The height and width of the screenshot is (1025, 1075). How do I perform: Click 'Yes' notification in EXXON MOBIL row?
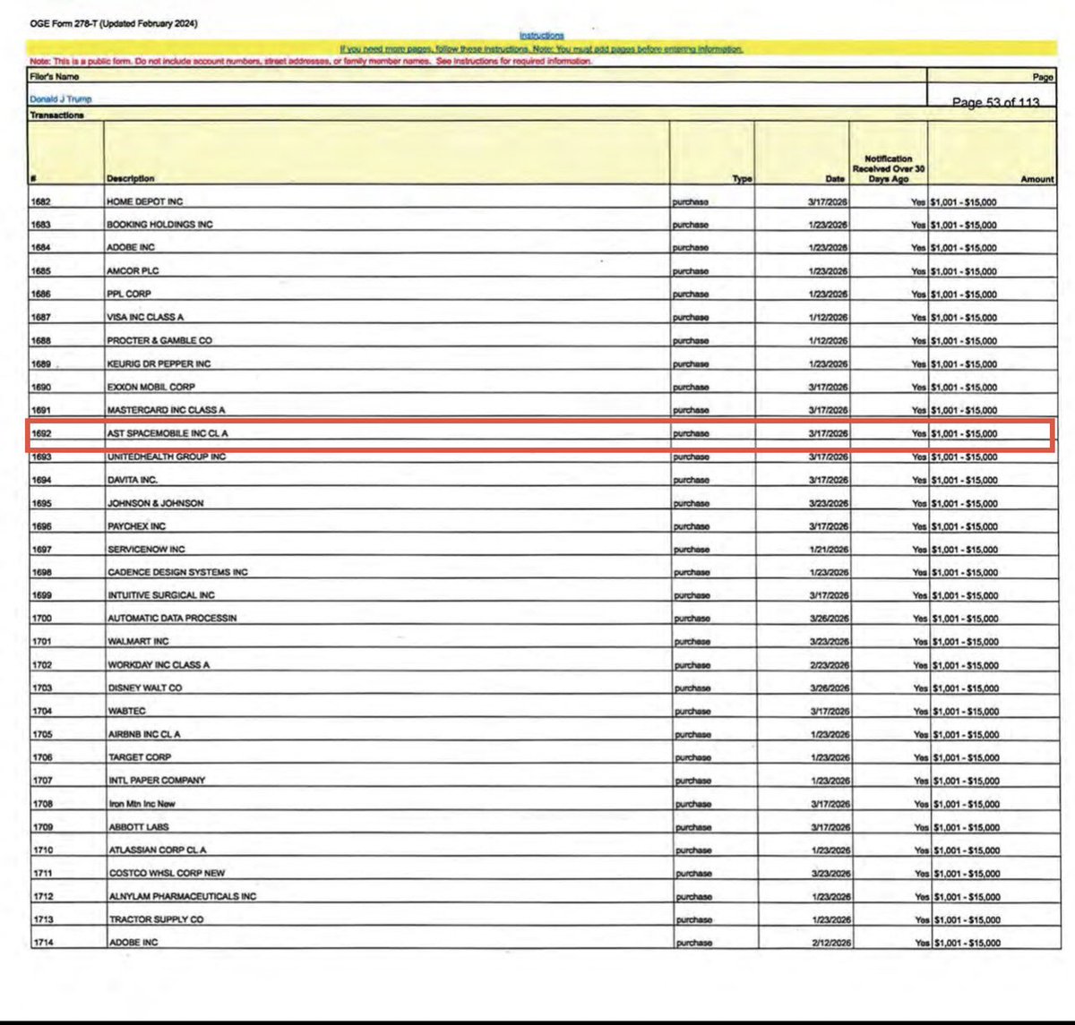pyautogui.click(x=917, y=388)
